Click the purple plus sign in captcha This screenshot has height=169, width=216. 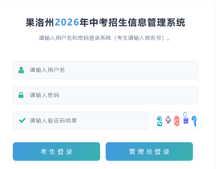click(168, 120)
